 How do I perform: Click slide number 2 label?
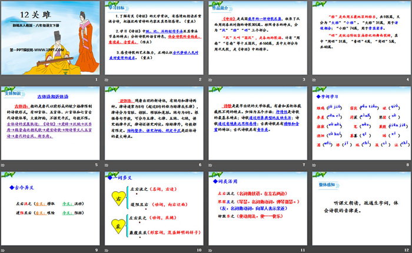[x=200, y=79]
